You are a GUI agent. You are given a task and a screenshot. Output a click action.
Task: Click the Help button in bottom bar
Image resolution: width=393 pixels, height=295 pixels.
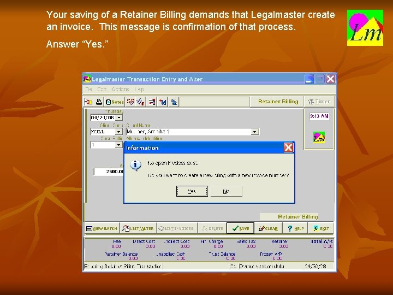point(295,228)
